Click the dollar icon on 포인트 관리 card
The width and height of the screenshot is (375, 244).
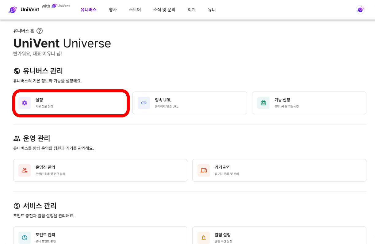(x=24, y=238)
